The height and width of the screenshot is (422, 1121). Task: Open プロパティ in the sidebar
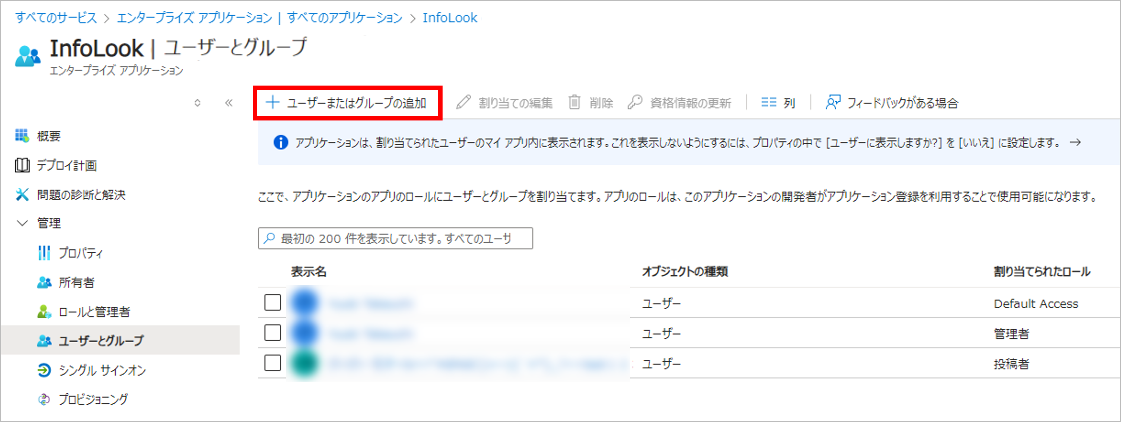point(81,253)
